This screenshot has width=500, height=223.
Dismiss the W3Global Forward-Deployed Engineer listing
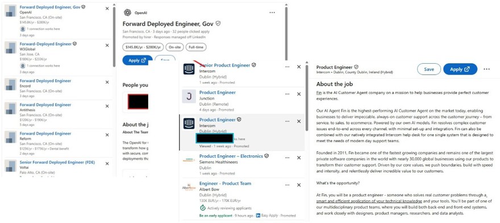[107, 46]
